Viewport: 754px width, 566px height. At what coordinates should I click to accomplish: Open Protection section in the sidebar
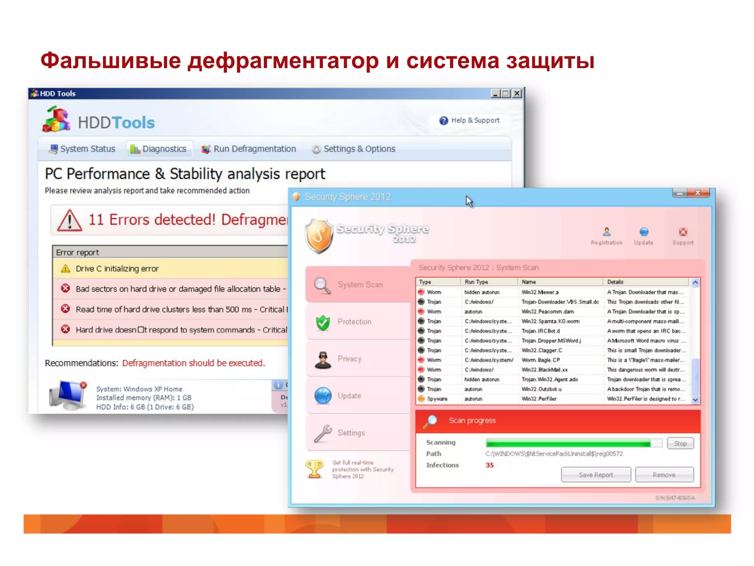(358, 322)
